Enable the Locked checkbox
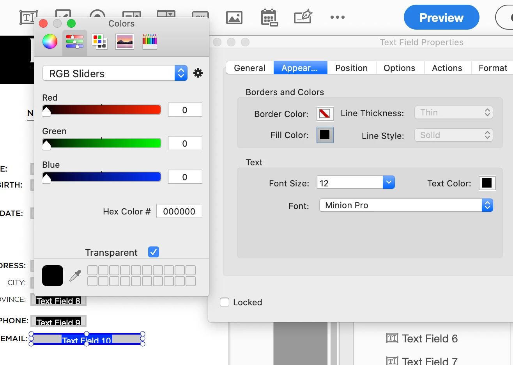The height and width of the screenshot is (365, 513). pos(225,302)
